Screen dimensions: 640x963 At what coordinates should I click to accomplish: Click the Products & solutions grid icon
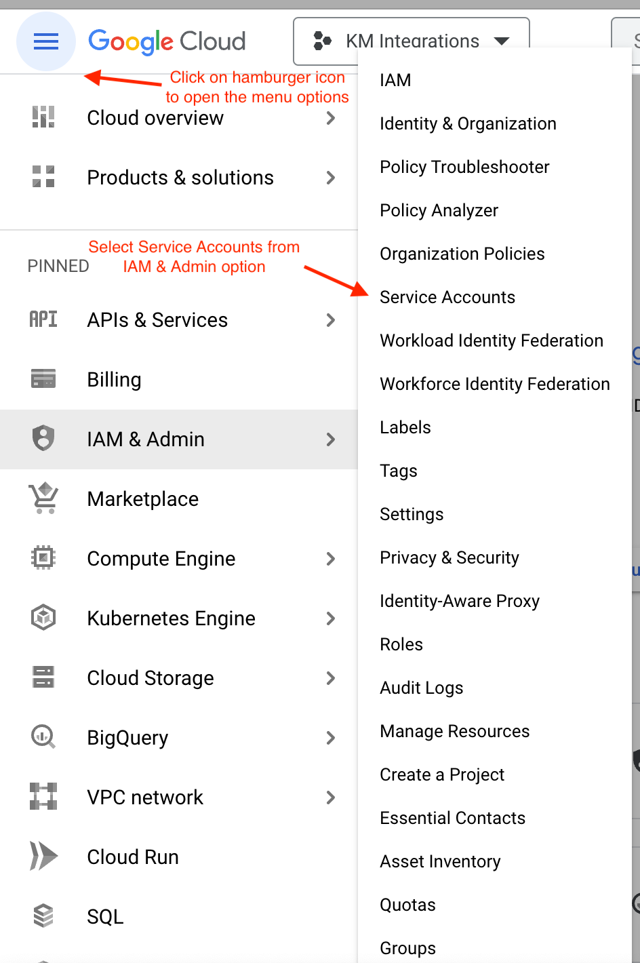[43, 177]
